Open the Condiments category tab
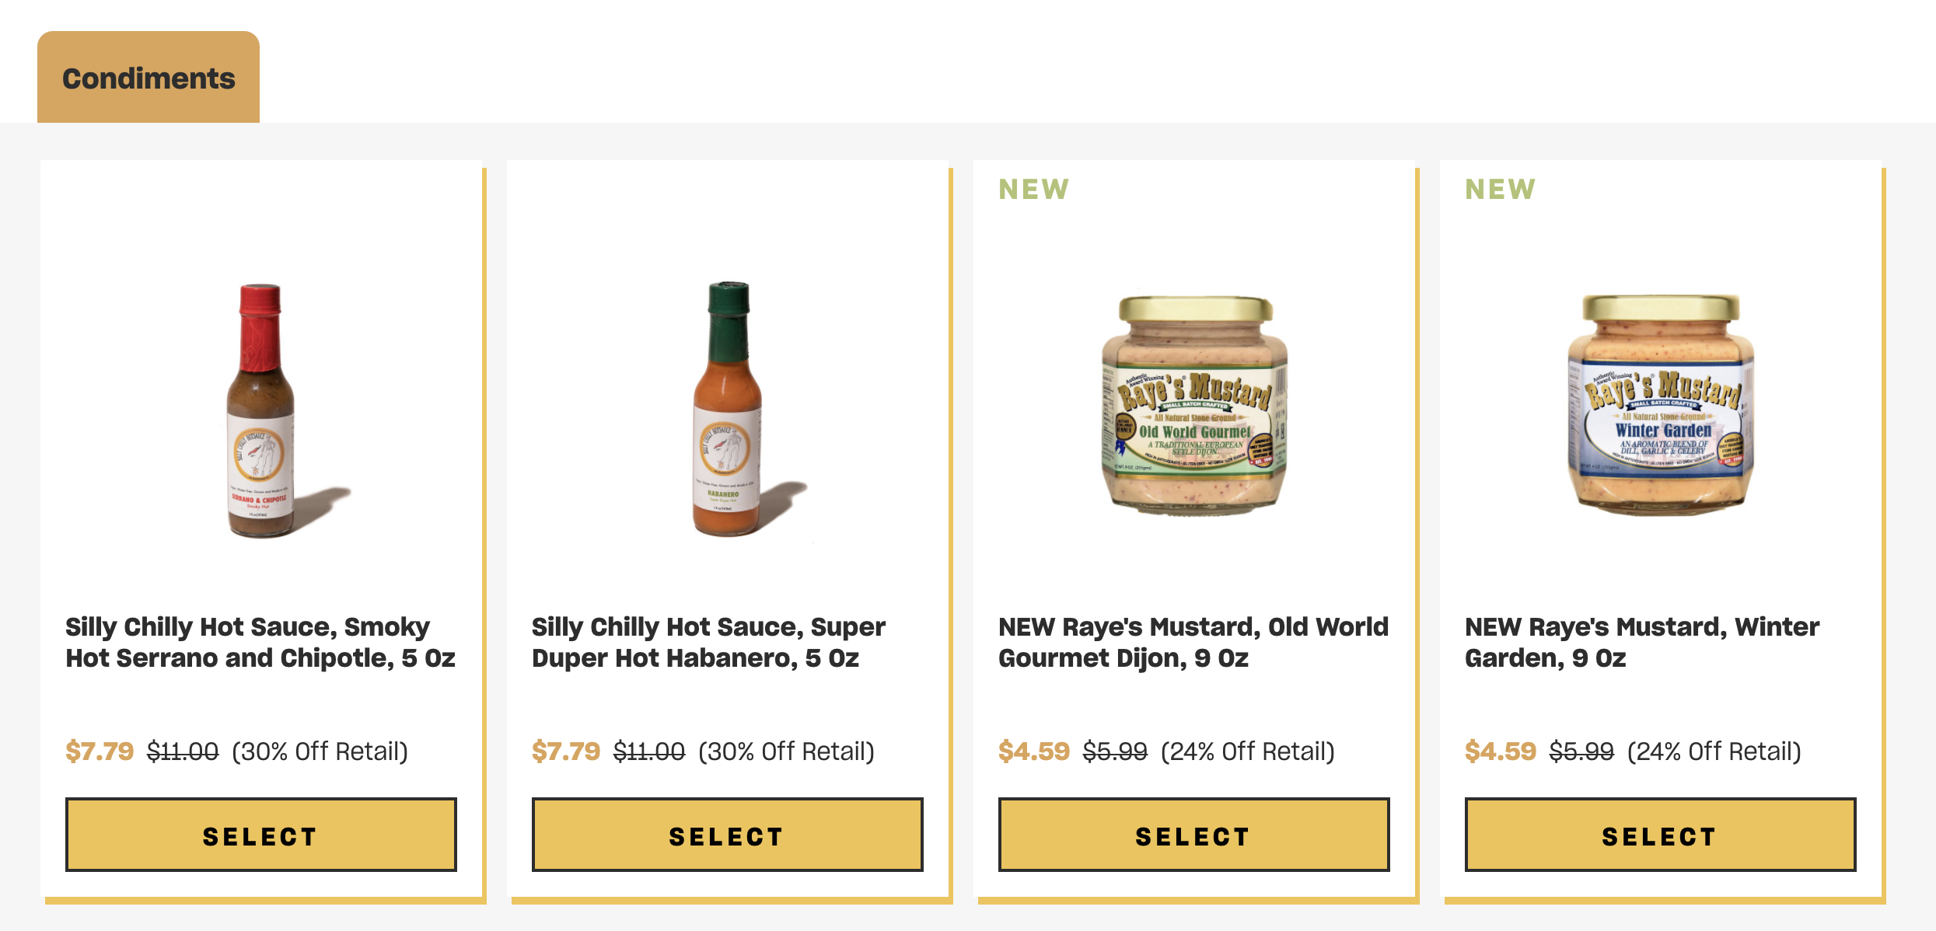This screenshot has height=931, width=1936. coord(149,78)
